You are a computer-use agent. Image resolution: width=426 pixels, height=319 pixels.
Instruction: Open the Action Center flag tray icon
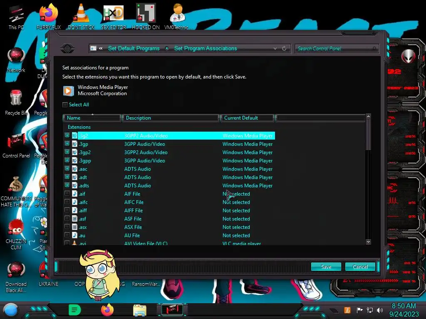click(359, 310)
